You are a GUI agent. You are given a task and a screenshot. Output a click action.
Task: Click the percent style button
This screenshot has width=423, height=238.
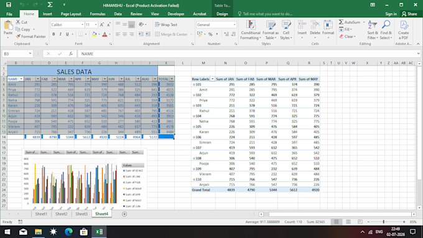(x=210, y=34)
